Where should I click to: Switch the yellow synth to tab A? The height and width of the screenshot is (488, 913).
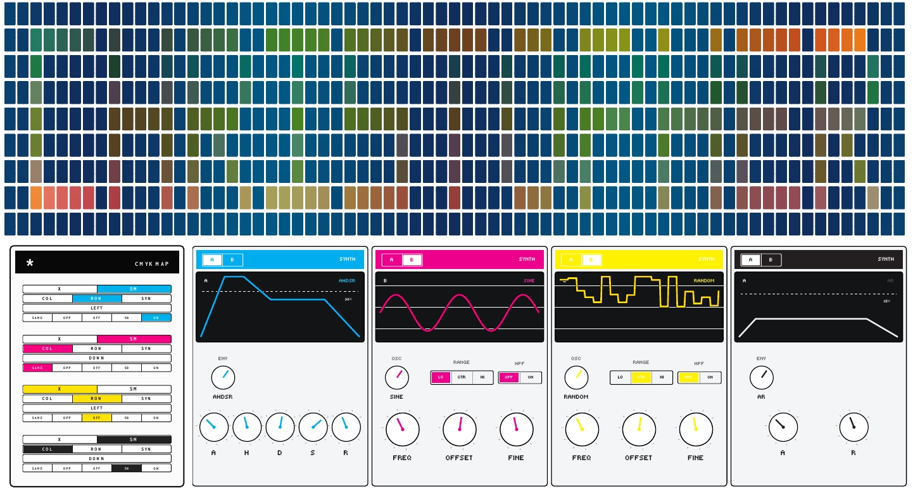(571, 260)
